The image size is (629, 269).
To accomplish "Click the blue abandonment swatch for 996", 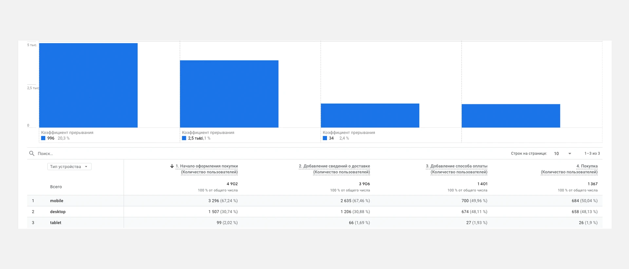I will [x=43, y=138].
